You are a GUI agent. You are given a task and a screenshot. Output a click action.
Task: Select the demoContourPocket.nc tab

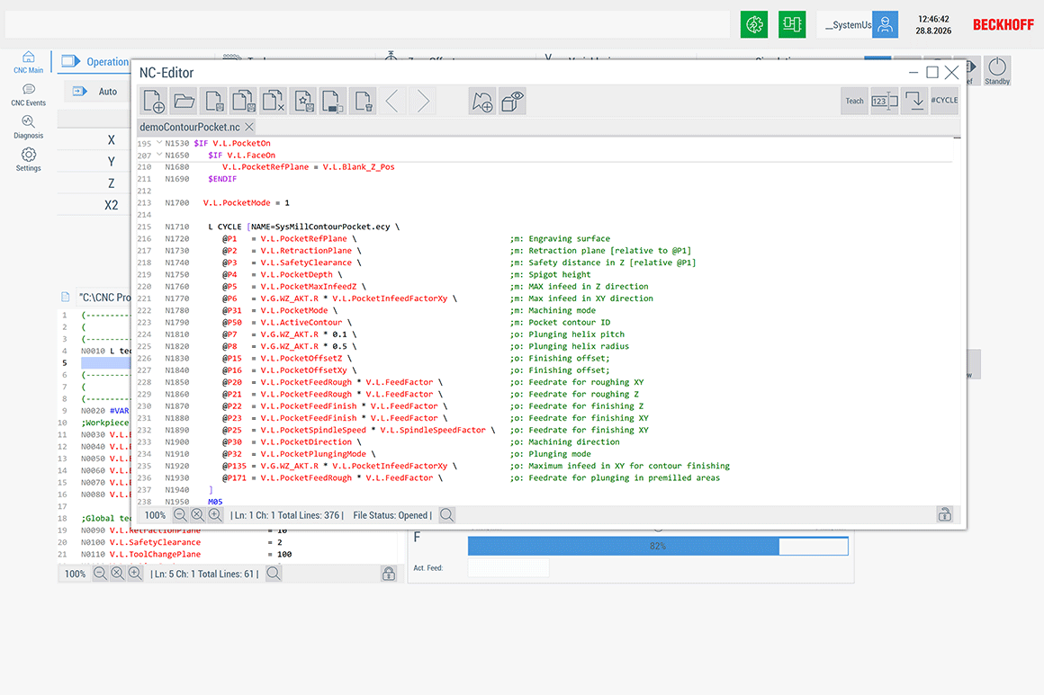pos(189,127)
